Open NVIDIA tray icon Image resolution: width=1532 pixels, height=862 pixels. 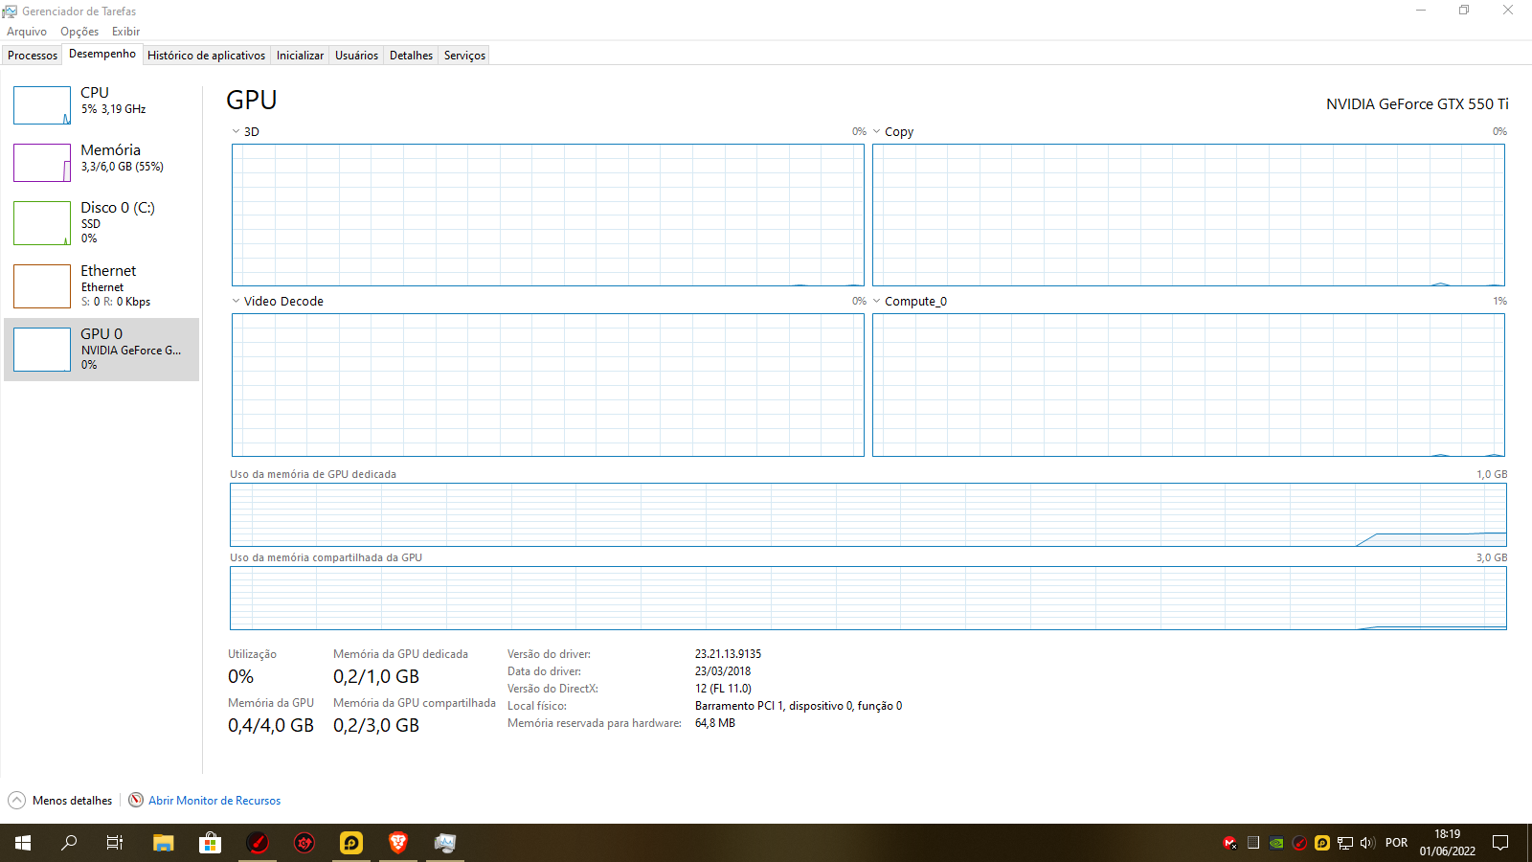(1276, 843)
